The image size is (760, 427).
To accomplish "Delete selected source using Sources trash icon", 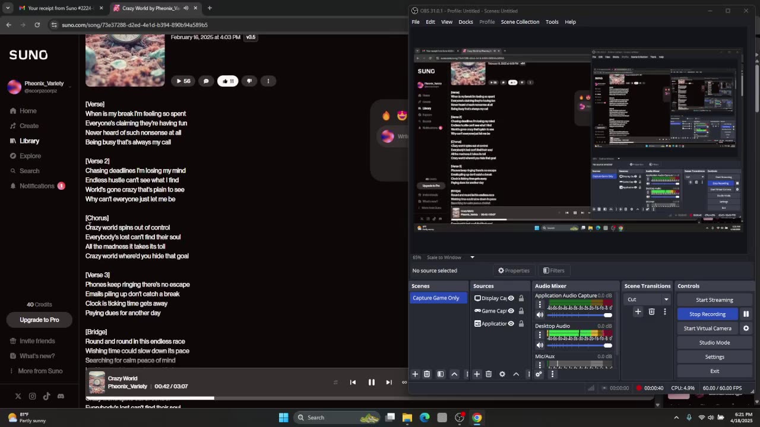I will point(489,374).
